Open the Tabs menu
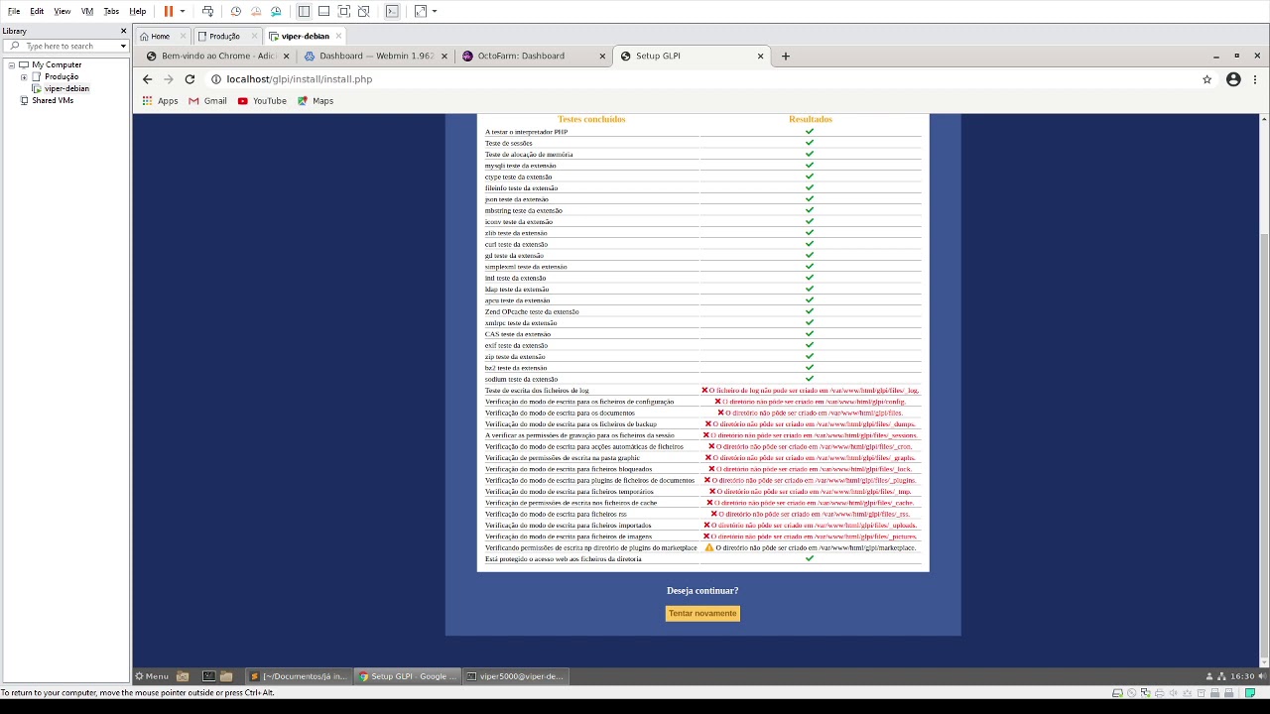1270x714 pixels. 111,11
